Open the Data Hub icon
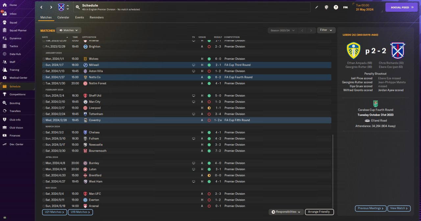 [5, 54]
